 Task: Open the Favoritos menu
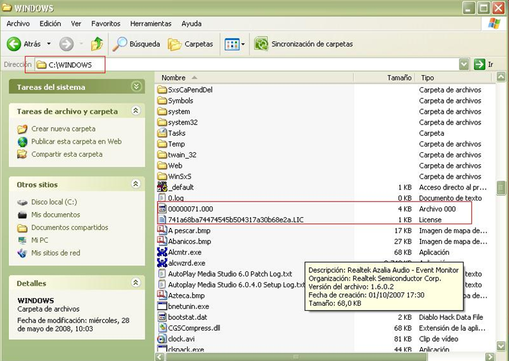click(106, 24)
